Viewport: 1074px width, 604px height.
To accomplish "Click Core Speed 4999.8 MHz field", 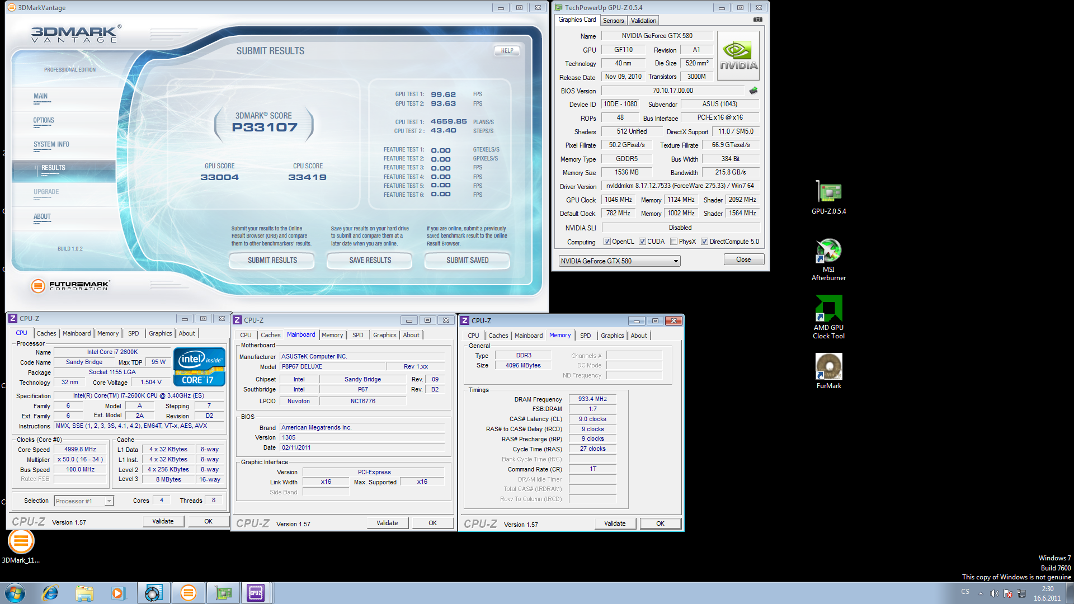I will click(80, 449).
